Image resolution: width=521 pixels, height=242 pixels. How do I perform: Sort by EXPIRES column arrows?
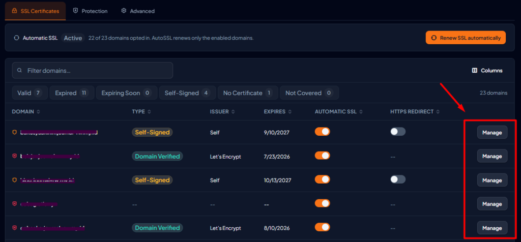pos(290,112)
